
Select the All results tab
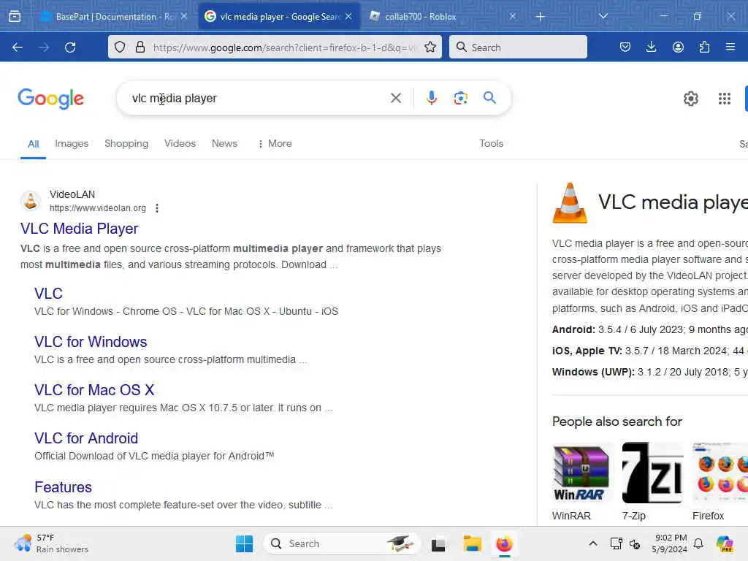(33, 144)
